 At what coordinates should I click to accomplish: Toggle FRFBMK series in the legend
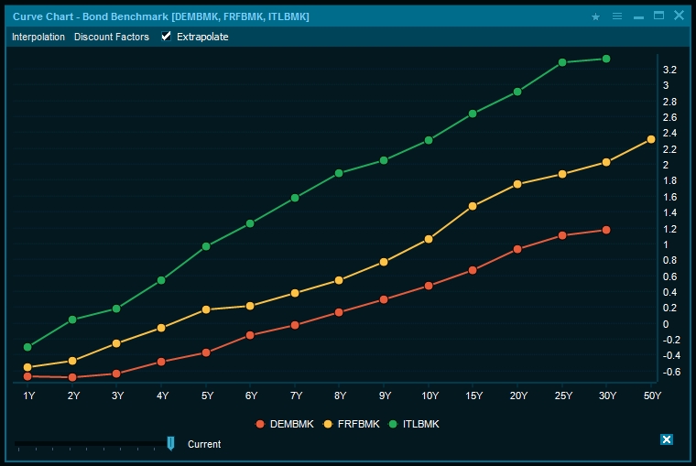pos(352,424)
